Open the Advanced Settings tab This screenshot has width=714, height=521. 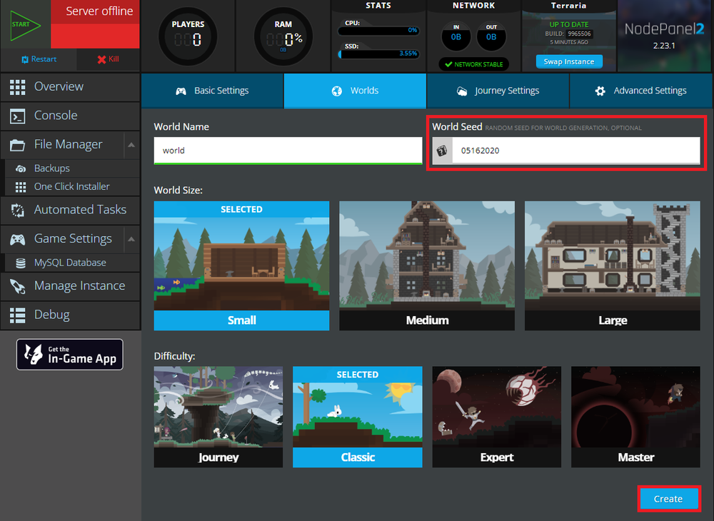click(x=640, y=91)
